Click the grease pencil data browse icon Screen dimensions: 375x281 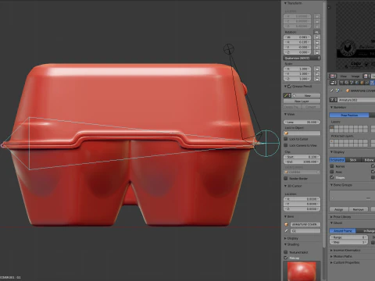(x=287, y=95)
